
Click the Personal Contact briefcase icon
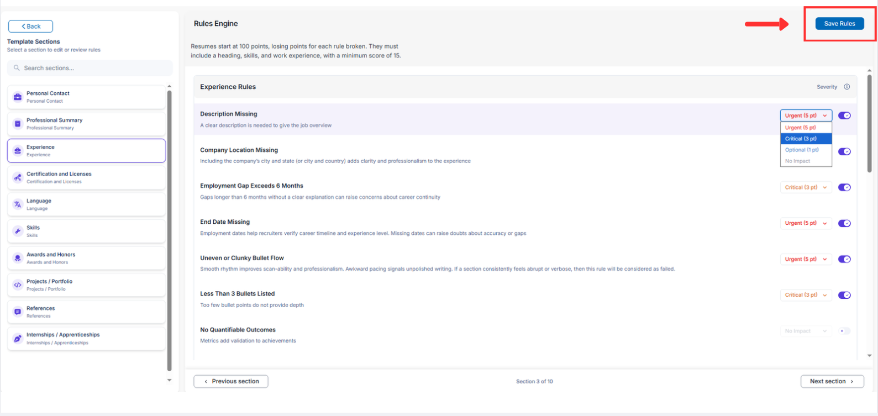18,97
